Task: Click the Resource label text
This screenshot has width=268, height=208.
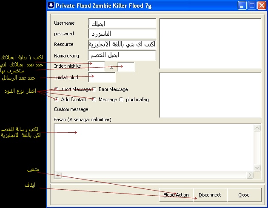Action: [x=63, y=44]
